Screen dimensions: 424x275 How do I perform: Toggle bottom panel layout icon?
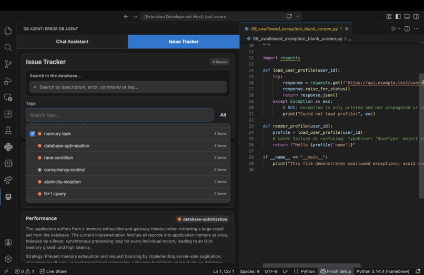tap(407, 17)
